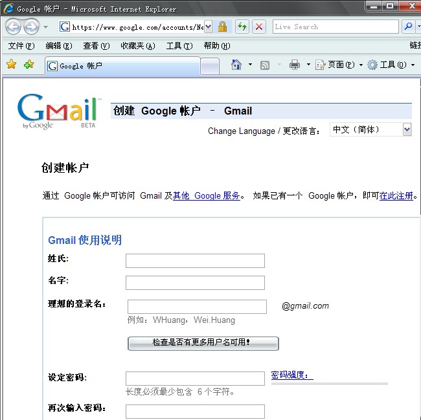Click the Add to Favorites icon
Image resolution: width=421 pixels, height=420 pixels.
pyautogui.click(x=28, y=65)
